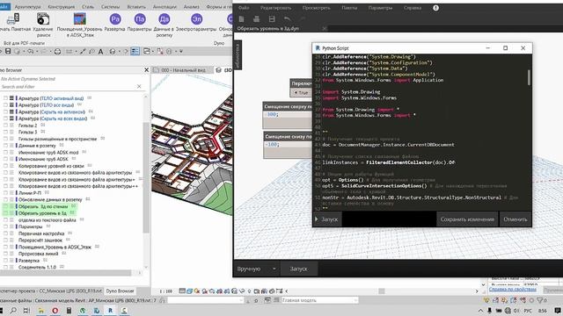Click the visual style icon in view control bar
This screenshot has height=316, width=563.
[190, 291]
